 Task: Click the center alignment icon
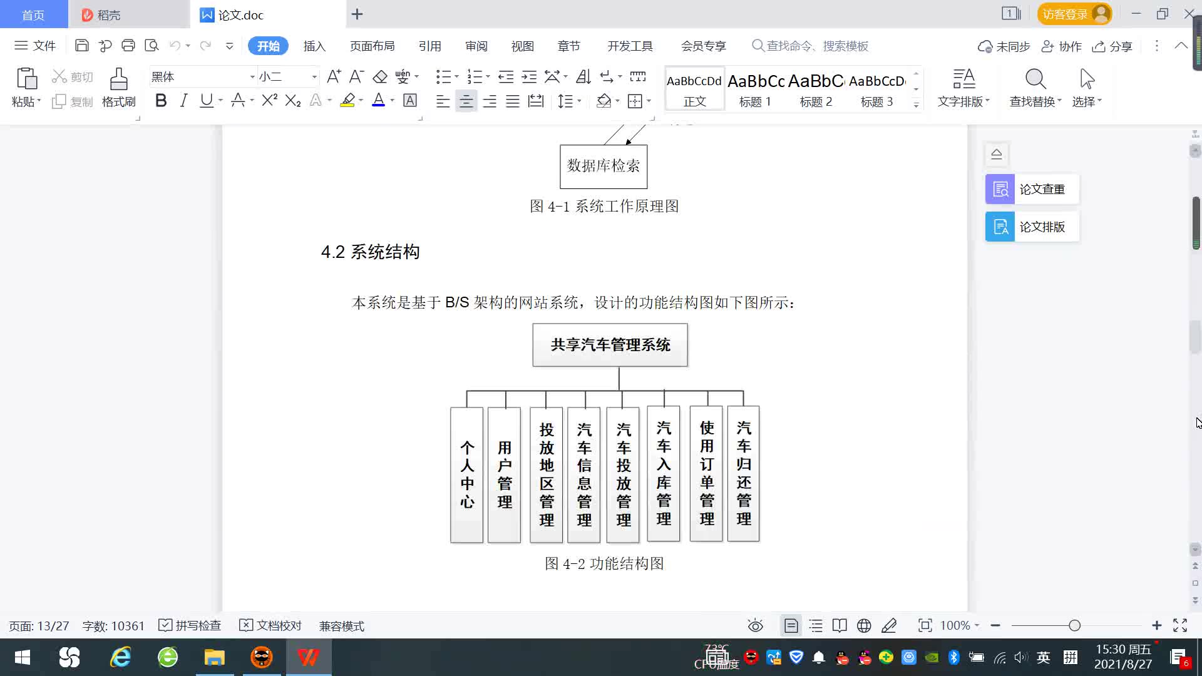pyautogui.click(x=466, y=101)
